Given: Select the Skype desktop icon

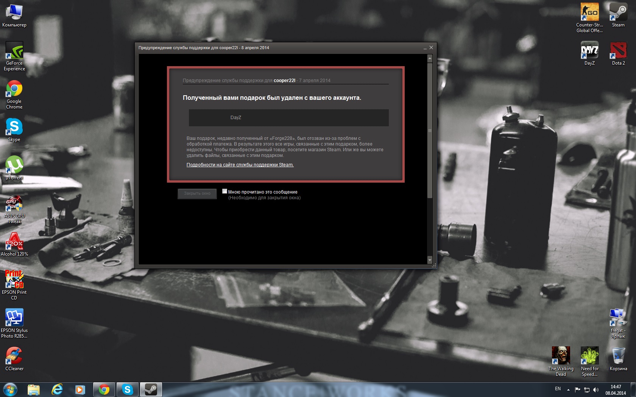Looking at the screenshot, I should [14, 130].
